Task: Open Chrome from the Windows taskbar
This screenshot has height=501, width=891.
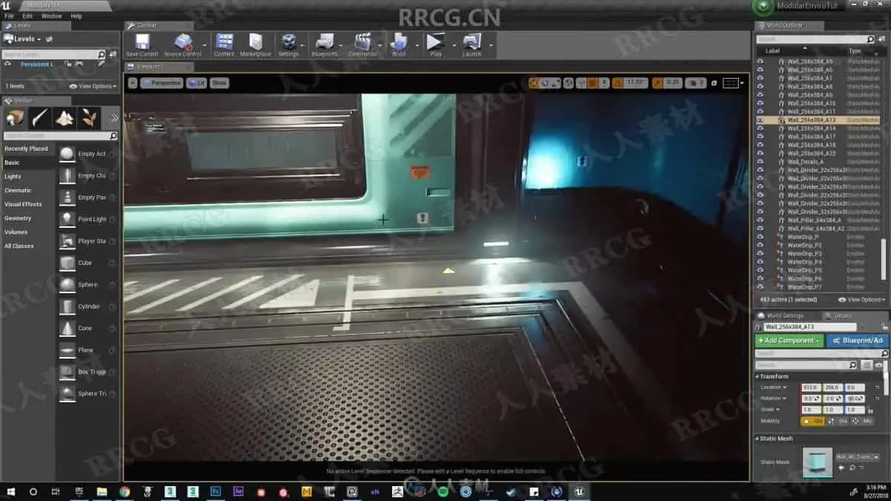Action: coord(124,491)
